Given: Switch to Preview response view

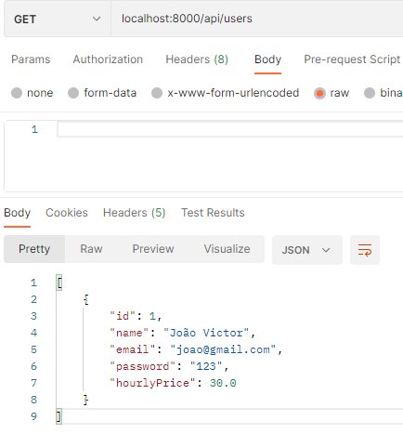Looking at the screenshot, I should click(153, 249).
